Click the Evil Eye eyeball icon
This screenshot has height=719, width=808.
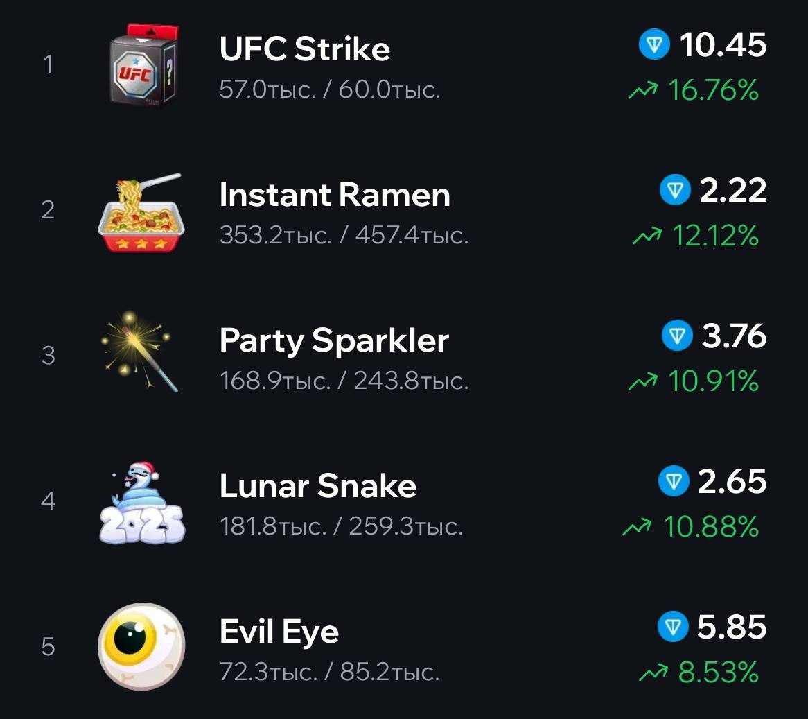[x=141, y=647]
